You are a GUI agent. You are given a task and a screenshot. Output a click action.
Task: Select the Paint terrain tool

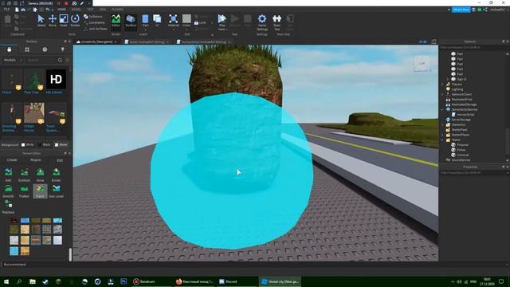(x=40, y=191)
